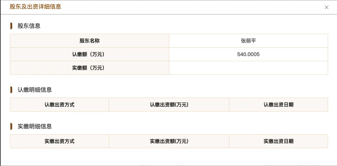This screenshot has height=166, width=337.
Task: Click the 股东名称 label cell
Action: [x=90, y=41]
